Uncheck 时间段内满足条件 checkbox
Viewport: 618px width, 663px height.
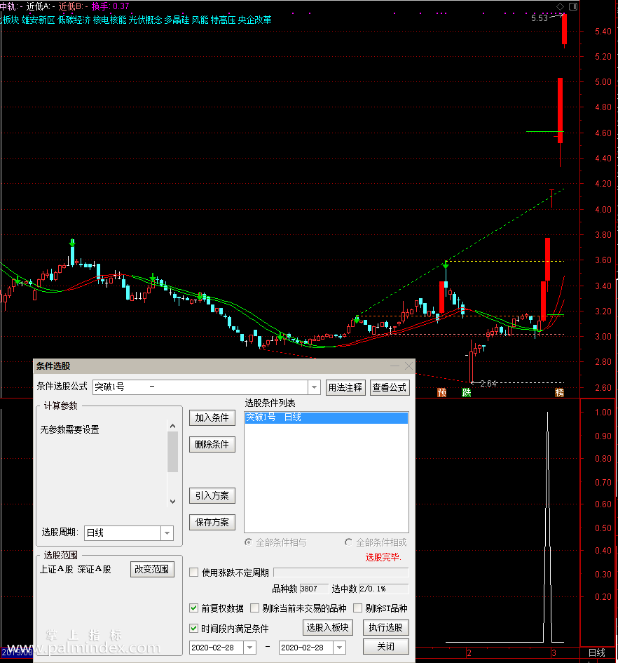coord(194,629)
